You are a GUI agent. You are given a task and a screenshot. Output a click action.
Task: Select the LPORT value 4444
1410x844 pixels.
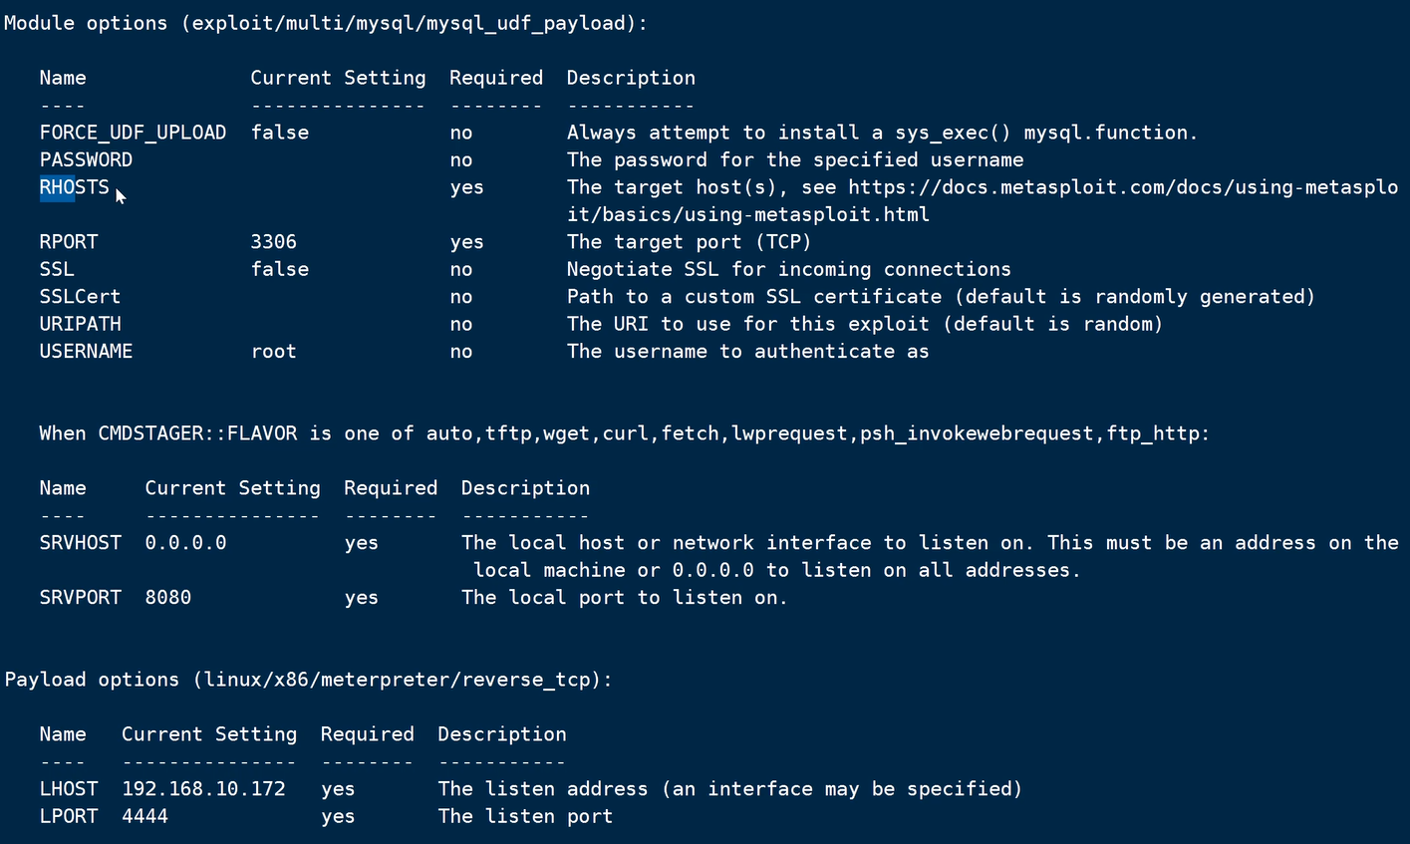[x=144, y=817]
